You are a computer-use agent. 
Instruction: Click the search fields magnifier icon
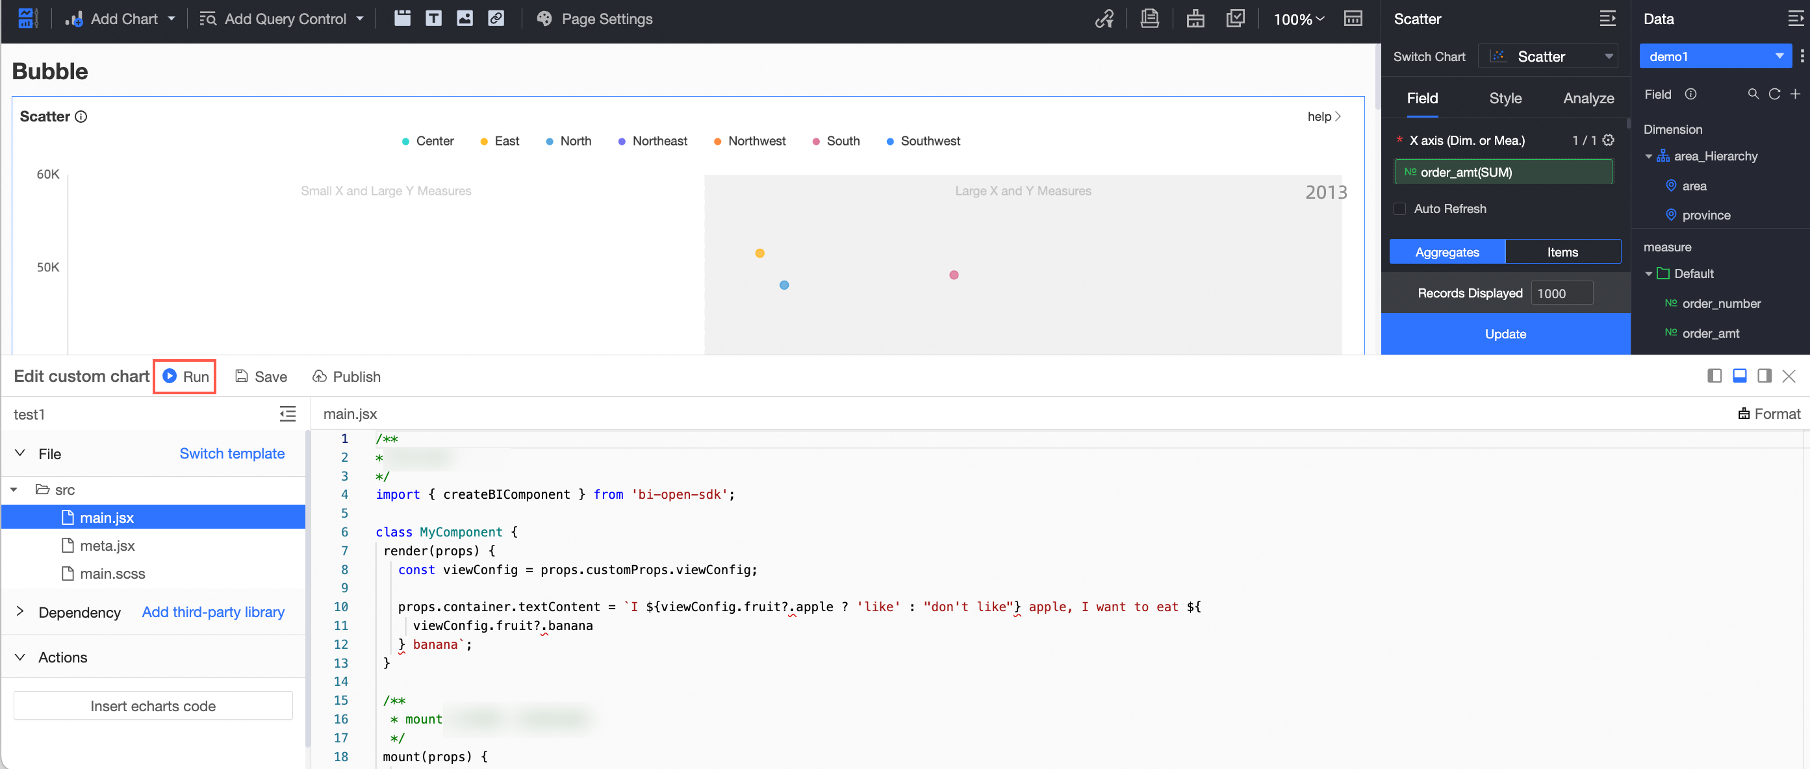click(x=1753, y=94)
